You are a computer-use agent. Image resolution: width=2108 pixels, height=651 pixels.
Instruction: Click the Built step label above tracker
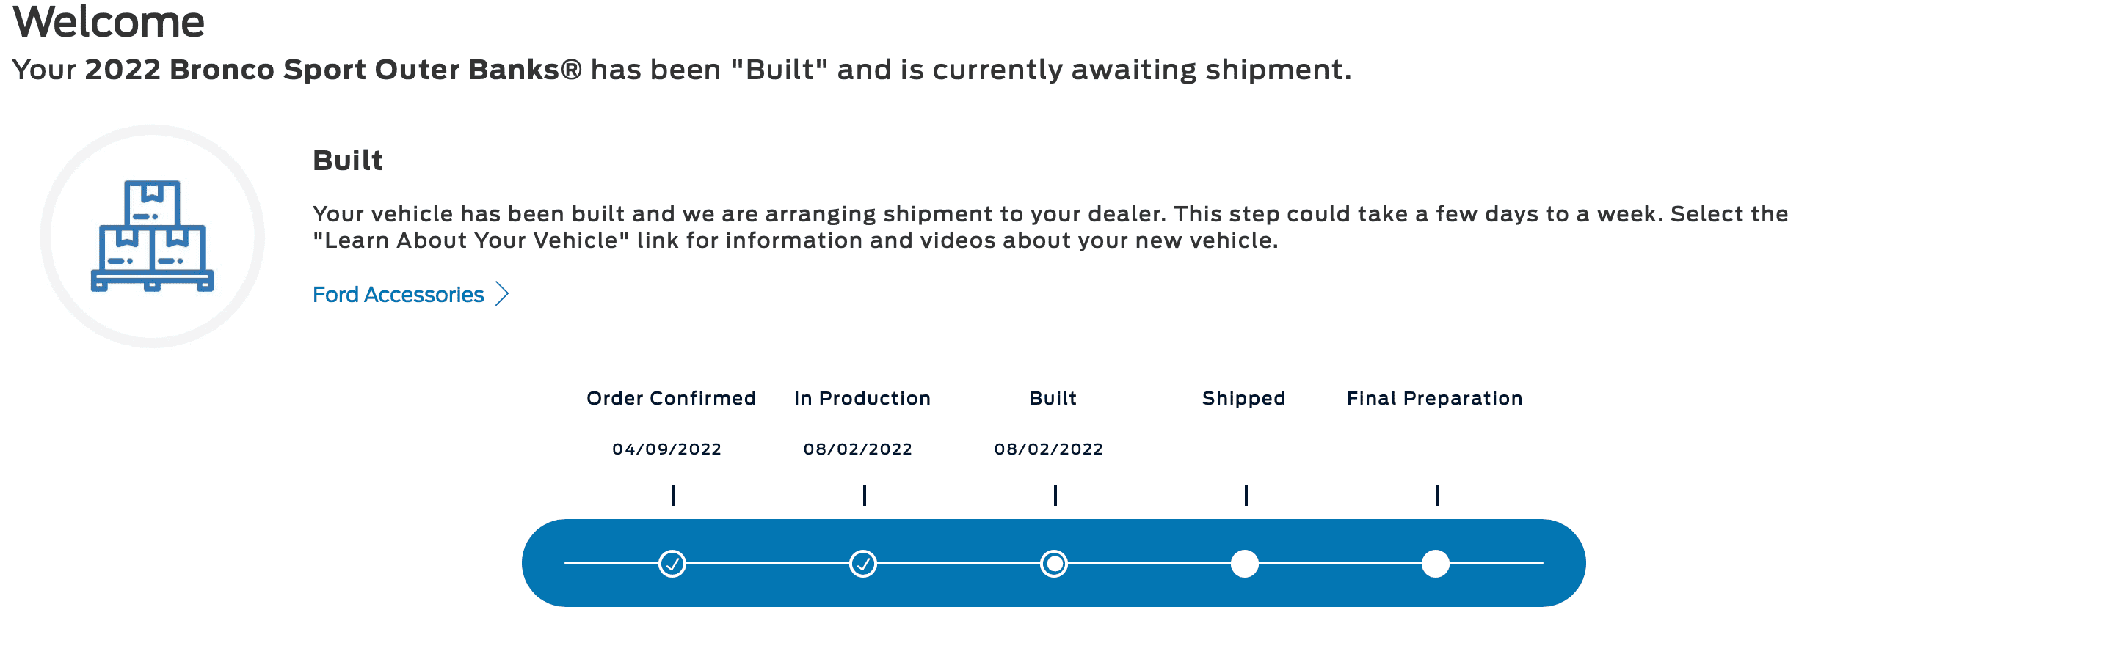tap(1053, 398)
